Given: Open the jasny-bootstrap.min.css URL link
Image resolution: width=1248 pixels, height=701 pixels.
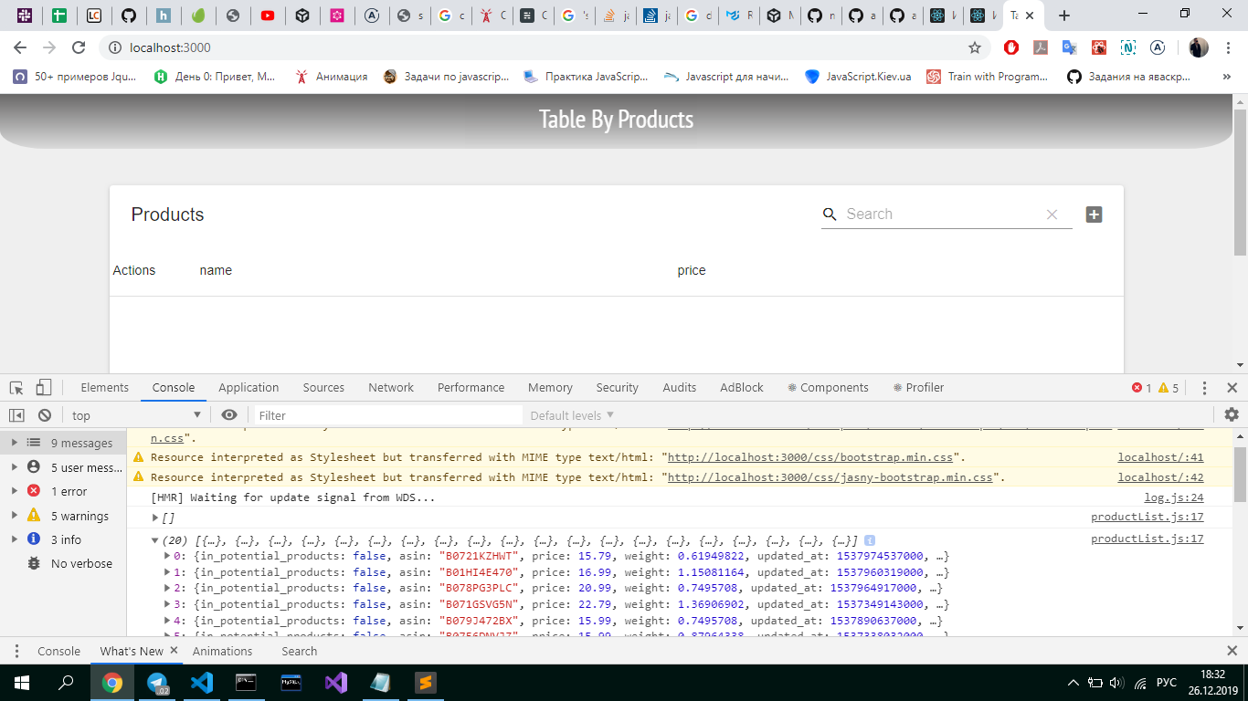Looking at the screenshot, I should click(830, 477).
